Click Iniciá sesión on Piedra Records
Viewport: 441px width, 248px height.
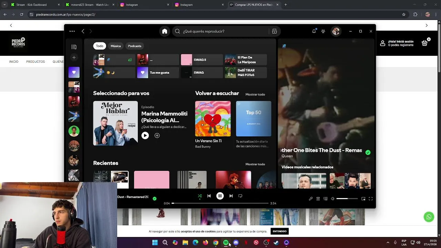(x=401, y=42)
